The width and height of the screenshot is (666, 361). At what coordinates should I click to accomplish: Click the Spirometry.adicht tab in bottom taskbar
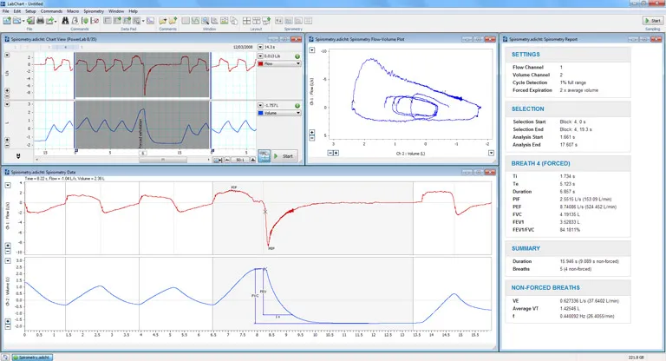click(x=34, y=356)
